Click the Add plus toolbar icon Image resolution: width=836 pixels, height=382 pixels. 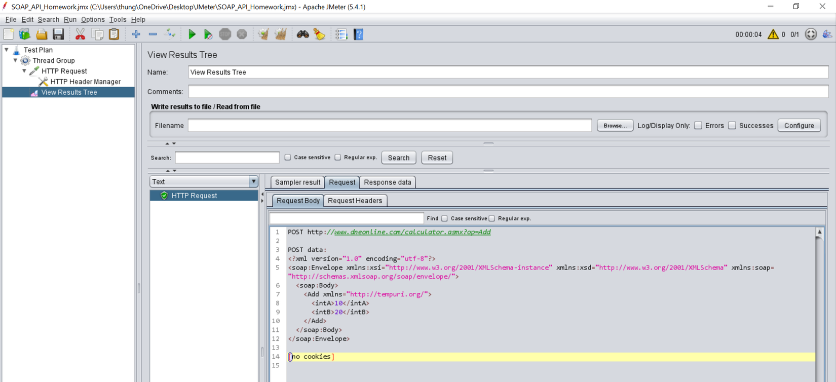136,34
